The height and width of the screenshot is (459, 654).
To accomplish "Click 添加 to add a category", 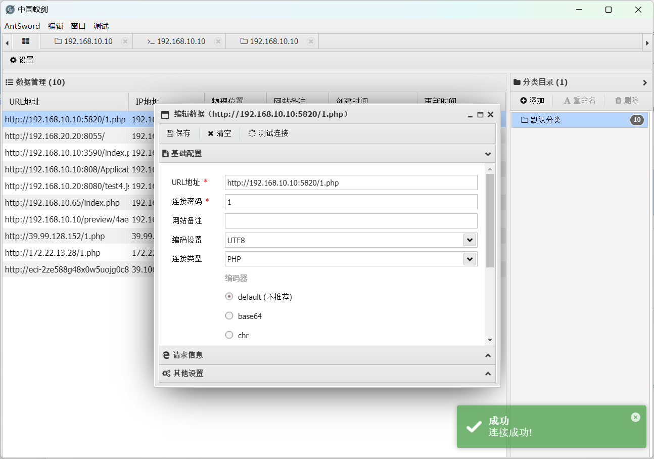I will (532, 101).
